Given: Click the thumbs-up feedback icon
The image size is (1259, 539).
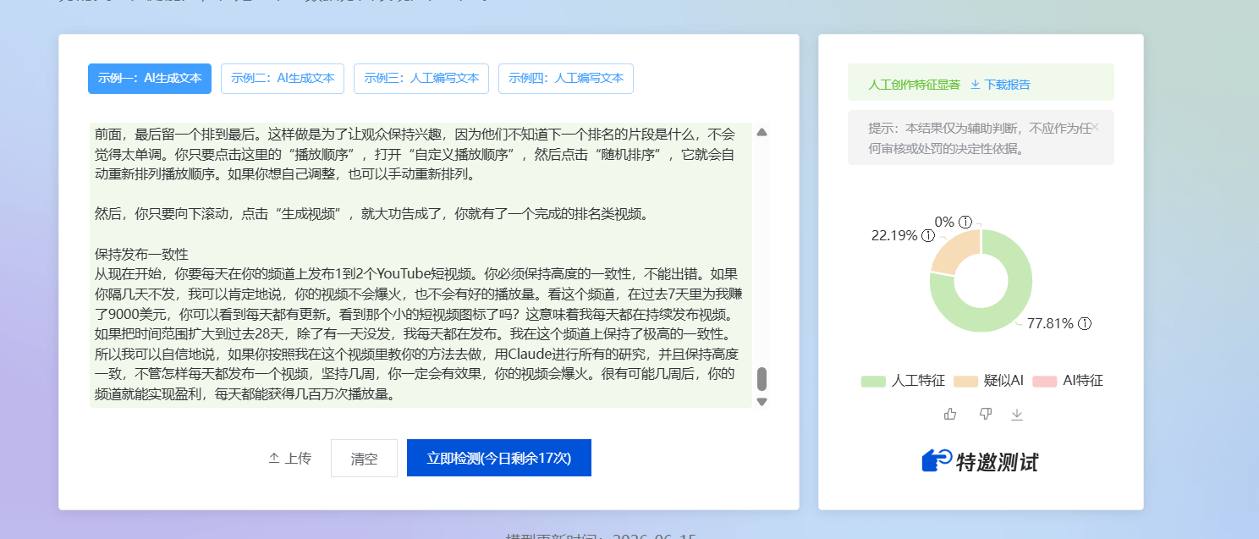Looking at the screenshot, I should coord(950,414).
